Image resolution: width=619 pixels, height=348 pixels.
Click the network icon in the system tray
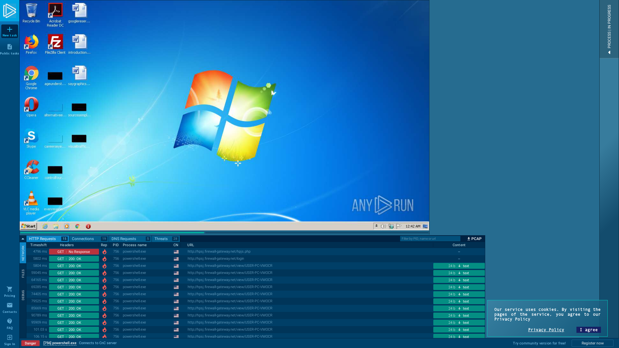point(391,226)
